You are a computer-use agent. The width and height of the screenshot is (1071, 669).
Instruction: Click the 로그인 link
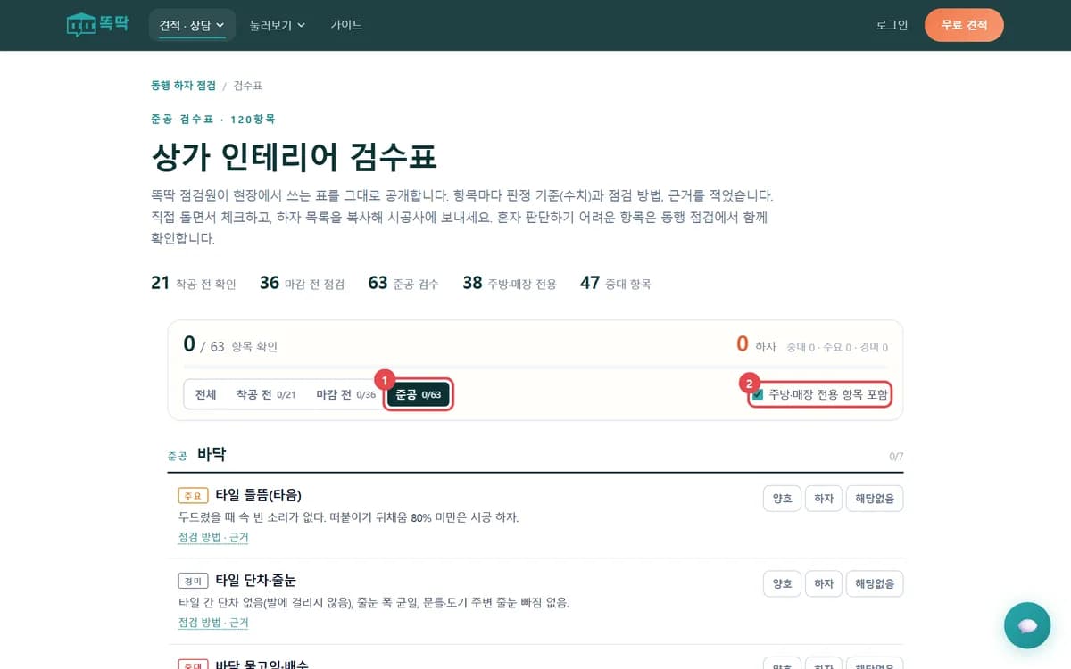[892, 25]
